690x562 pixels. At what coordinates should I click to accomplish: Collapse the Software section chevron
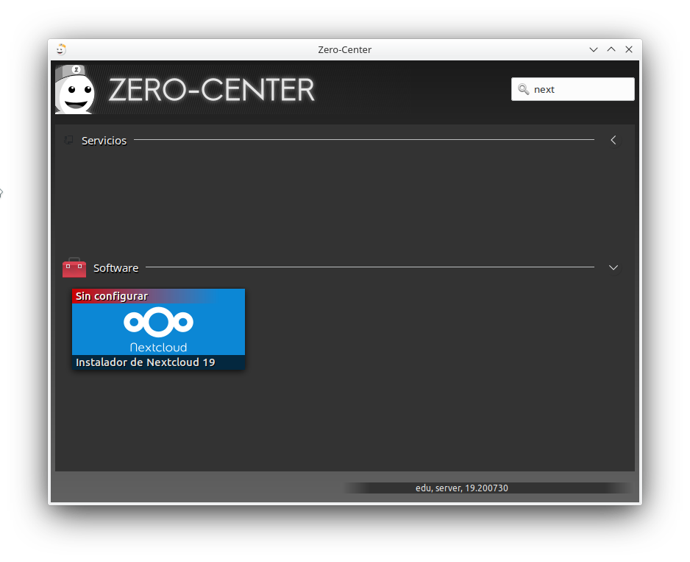click(613, 268)
